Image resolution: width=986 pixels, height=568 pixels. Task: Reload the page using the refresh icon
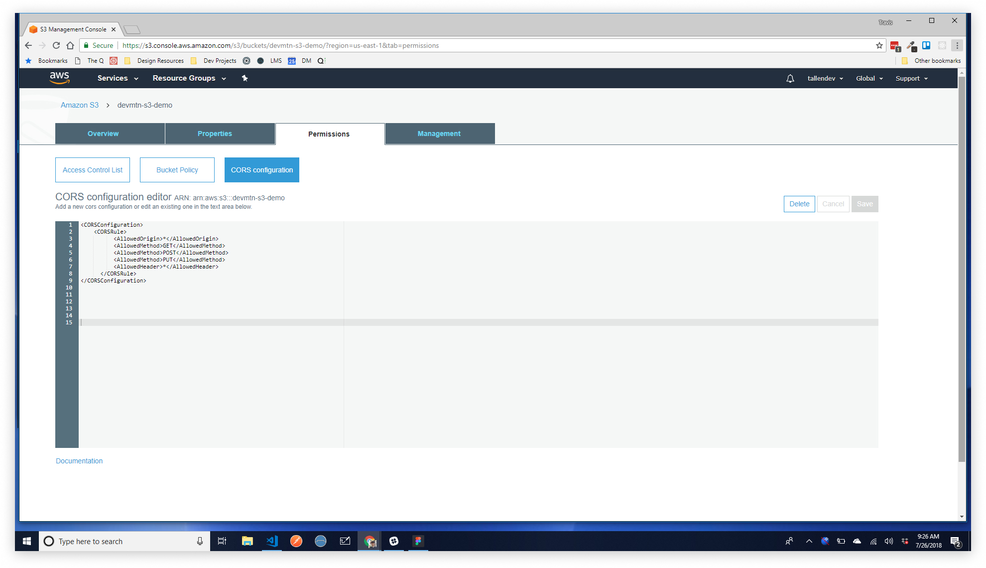pyautogui.click(x=56, y=45)
